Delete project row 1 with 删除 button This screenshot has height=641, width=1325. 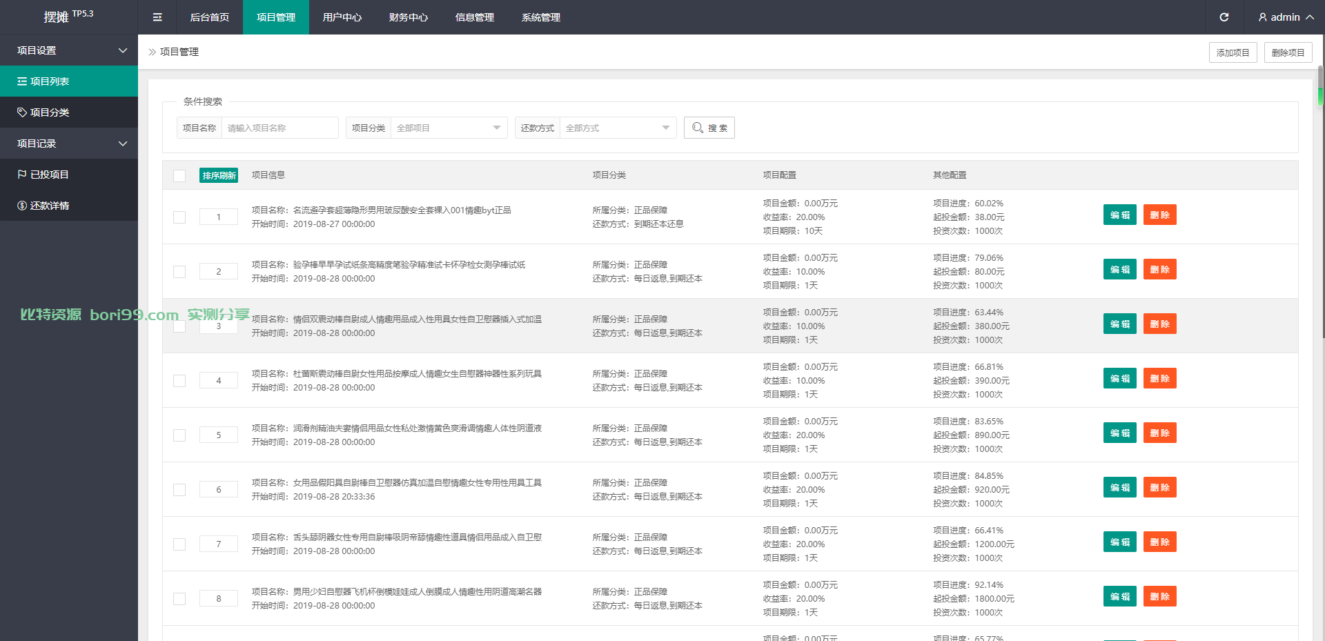(1160, 215)
